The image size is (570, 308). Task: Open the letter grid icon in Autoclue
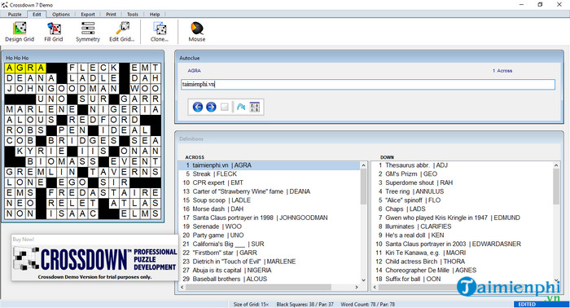[254, 107]
